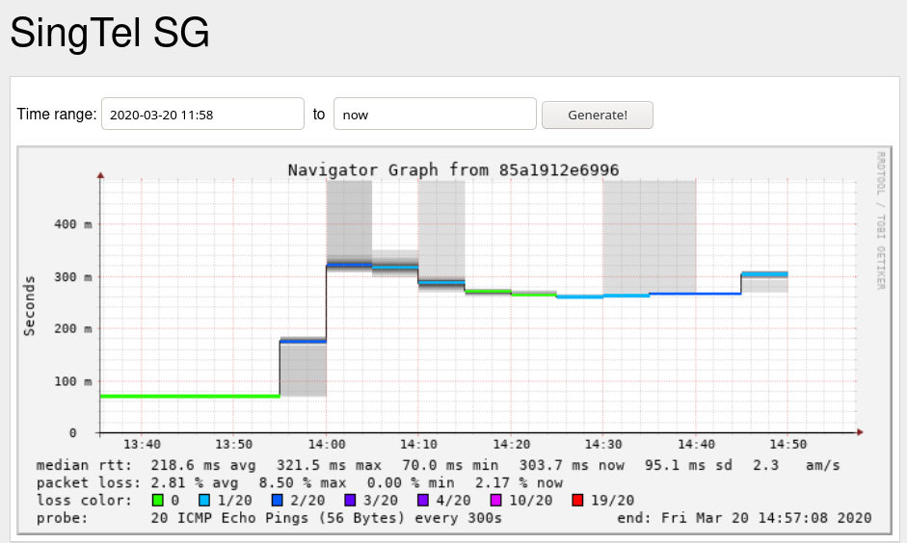Click the 14:20 time axis label
Screen dimensions: 907x543
click(x=511, y=444)
